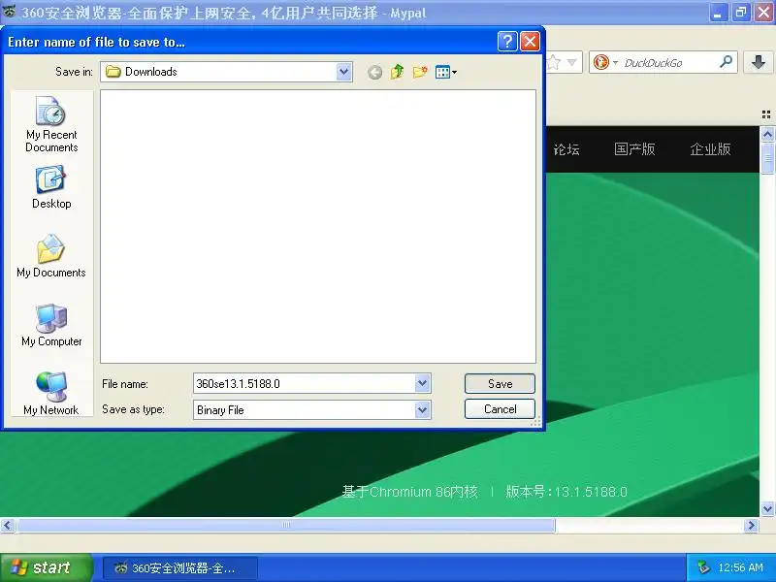Screen dimensions: 776x582
Task: Click the Save button
Action: click(500, 383)
